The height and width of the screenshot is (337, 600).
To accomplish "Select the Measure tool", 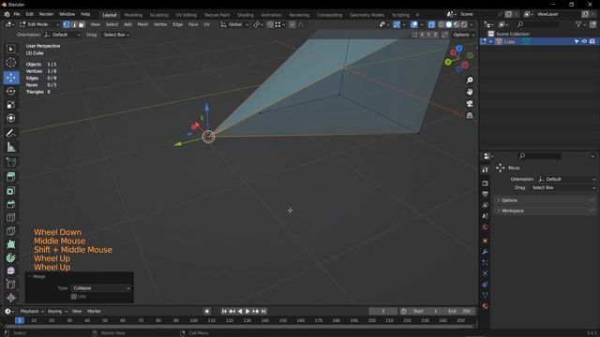I will click(10, 147).
